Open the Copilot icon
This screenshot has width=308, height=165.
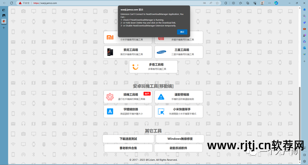coord(276,3)
